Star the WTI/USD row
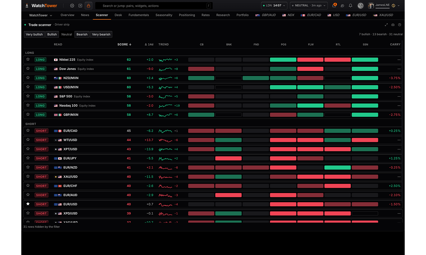426x255 pixels. pyautogui.click(x=28, y=140)
